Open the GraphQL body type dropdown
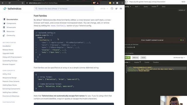The height and width of the screenshot is (105, 187). coord(128,6)
